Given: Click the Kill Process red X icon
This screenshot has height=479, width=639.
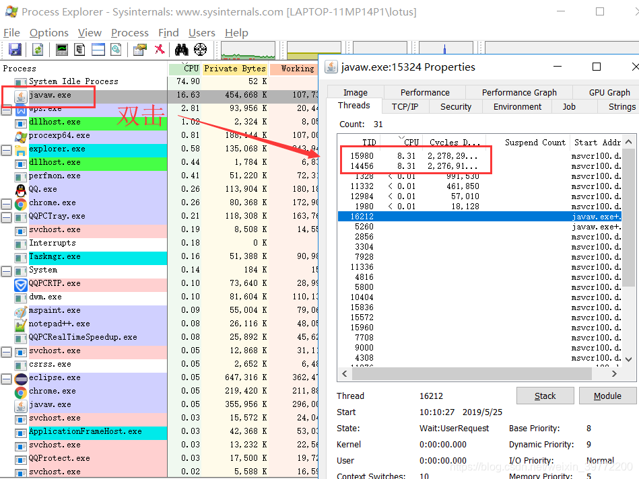Looking at the screenshot, I should pos(160,49).
